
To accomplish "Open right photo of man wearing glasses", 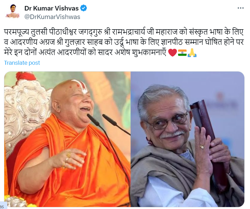I will [x=187, y=139].
